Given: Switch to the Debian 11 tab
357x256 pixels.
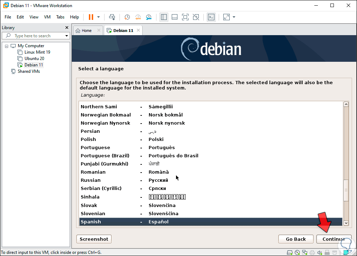Looking at the screenshot, I should [x=123, y=31].
